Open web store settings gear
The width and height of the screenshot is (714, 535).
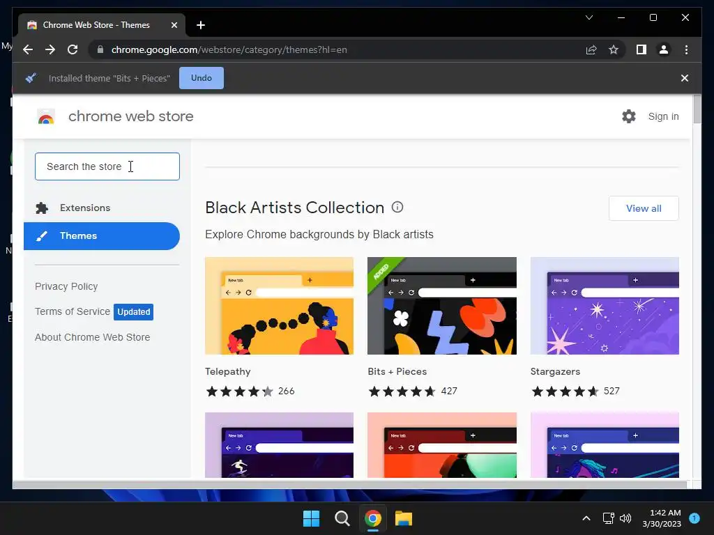629,116
